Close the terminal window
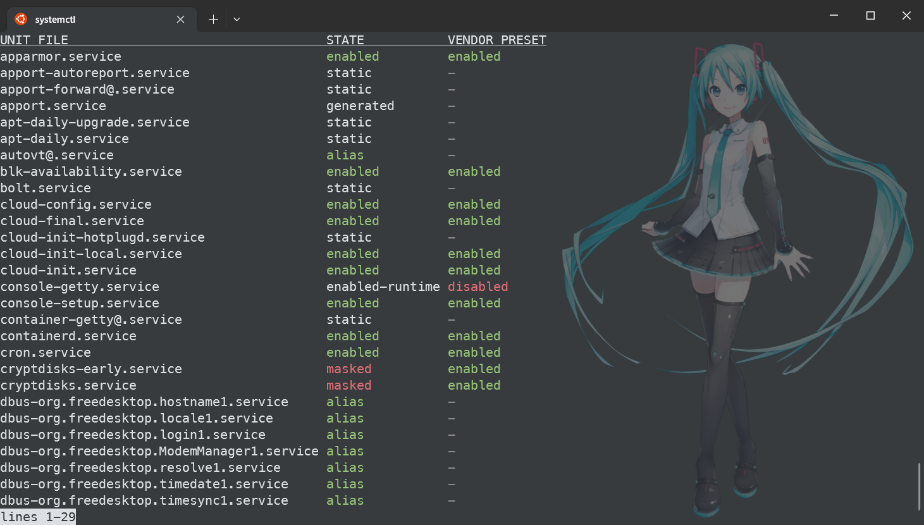The image size is (924, 525). 906,15
